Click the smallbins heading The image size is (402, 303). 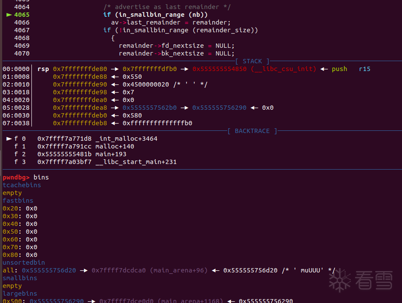pos(20,278)
